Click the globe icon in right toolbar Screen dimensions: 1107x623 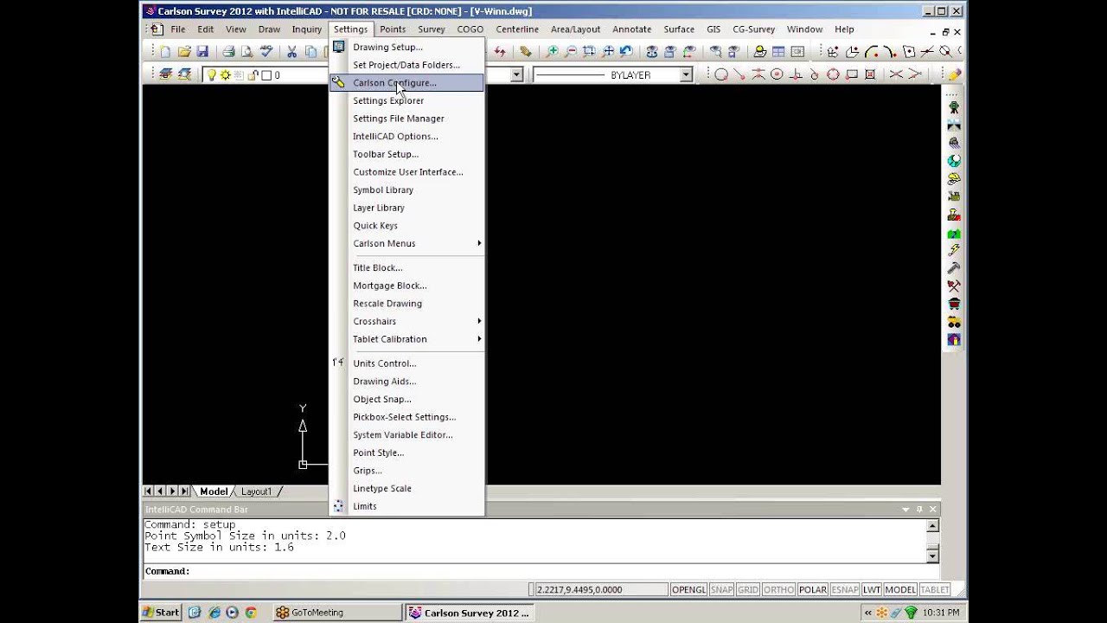pyautogui.click(x=954, y=161)
